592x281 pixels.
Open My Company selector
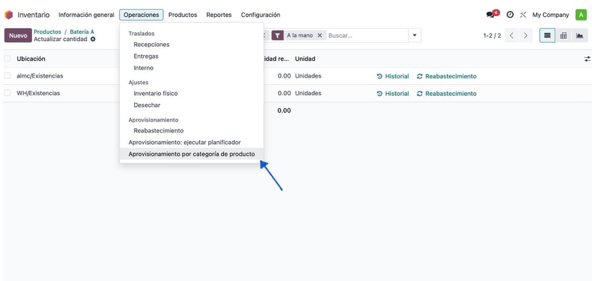[550, 14]
